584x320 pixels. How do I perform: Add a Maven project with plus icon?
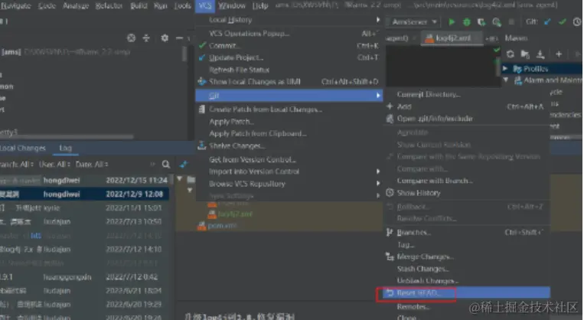coord(559,54)
